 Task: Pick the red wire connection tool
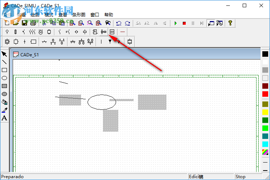123,32
